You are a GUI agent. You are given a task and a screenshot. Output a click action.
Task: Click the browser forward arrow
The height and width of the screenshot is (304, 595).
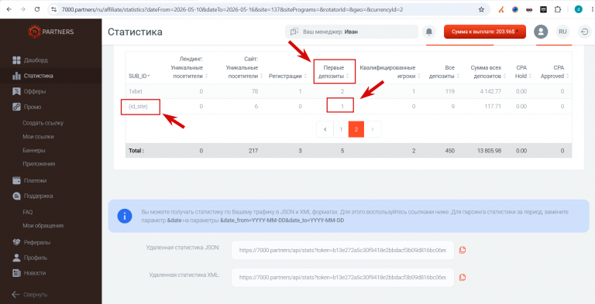(x=23, y=9)
